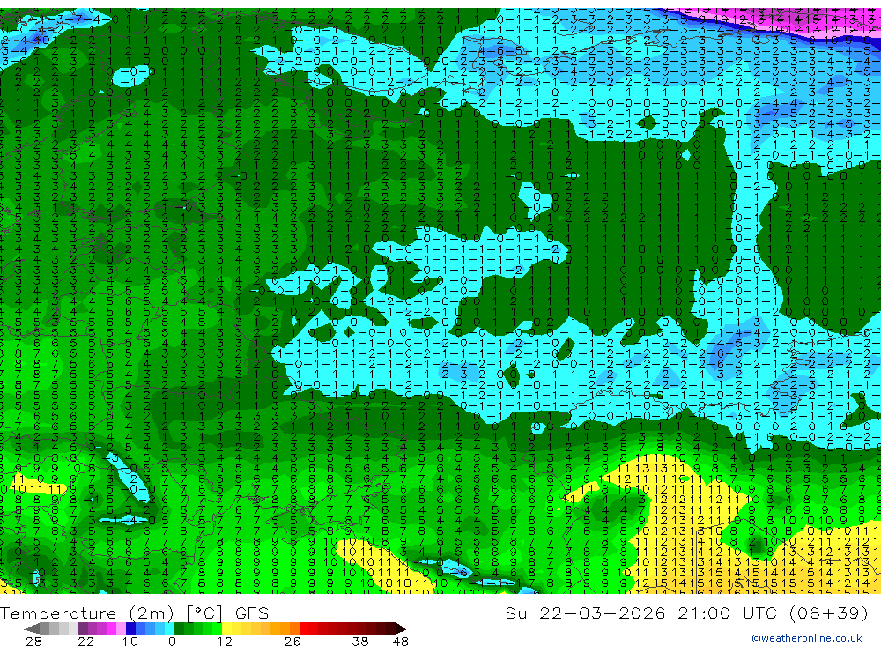Click the -22 legend value

[x=80, y=641]
